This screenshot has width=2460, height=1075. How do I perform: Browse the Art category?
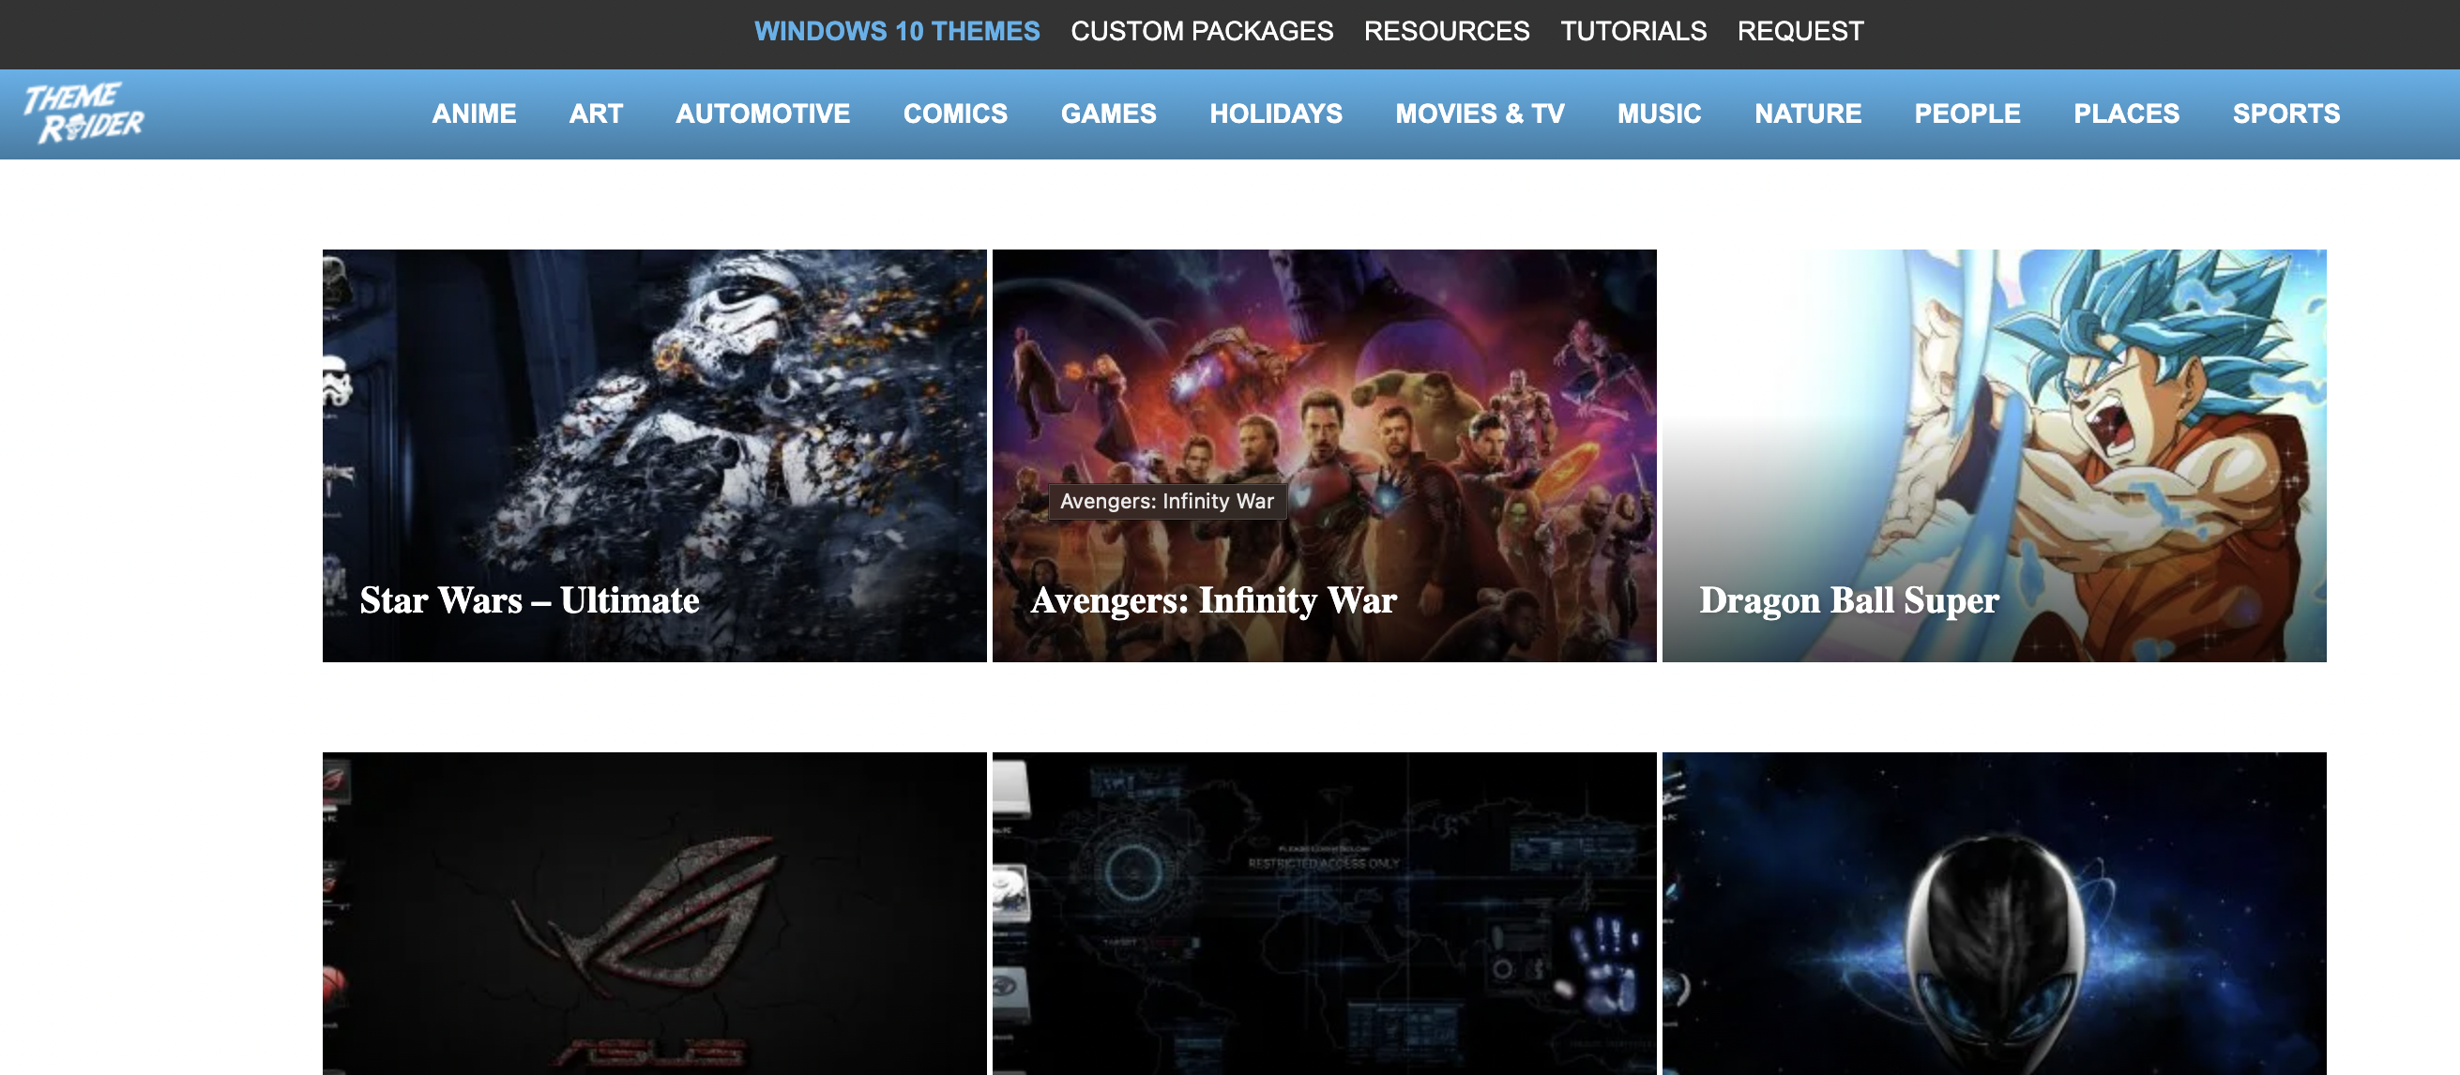(x=596, y=114)
